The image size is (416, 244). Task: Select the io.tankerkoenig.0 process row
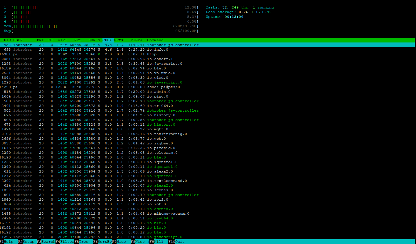coord(207,134)
